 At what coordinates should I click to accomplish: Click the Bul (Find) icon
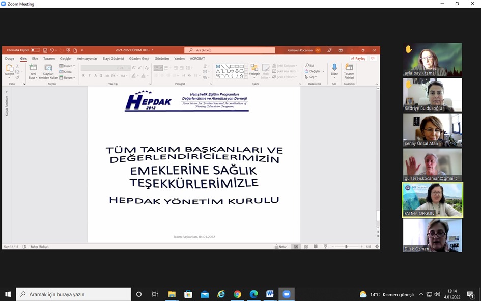click(x=306, y=65)
